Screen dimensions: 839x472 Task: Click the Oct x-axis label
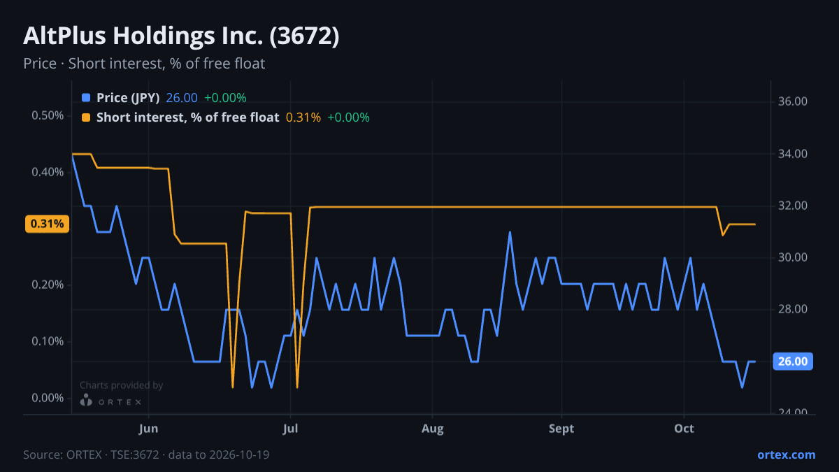coord(684,428)
